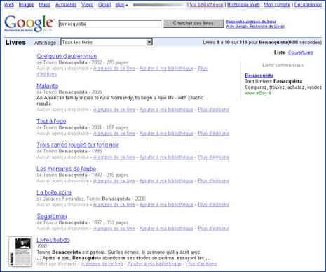The height and width of the screenshot is (272, 326).
Task: Click into the benacquista search field
Action: pos(110,24)
